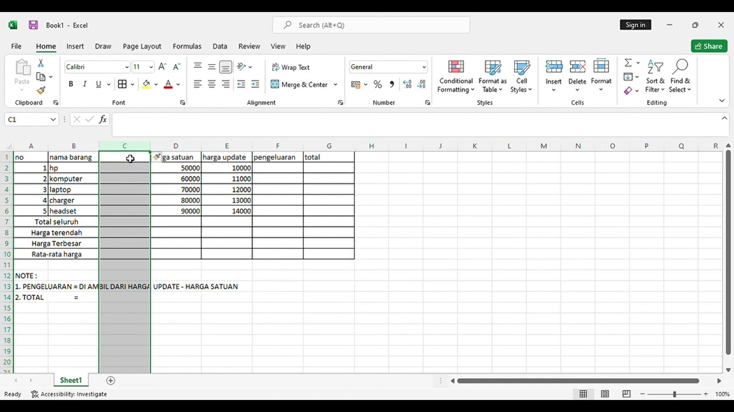Screen dimensions: 734x412
Task: Apply Percent Style
Action: 377,84
